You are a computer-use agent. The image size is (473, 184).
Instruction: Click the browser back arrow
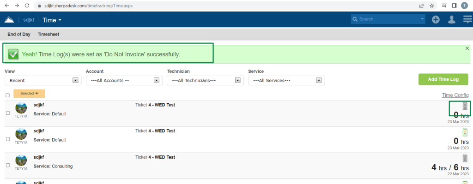tap(7, 6)
